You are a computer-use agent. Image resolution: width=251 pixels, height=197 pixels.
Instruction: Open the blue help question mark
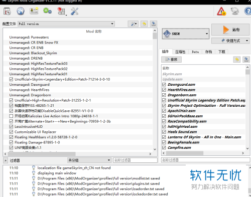click(247, 11)
